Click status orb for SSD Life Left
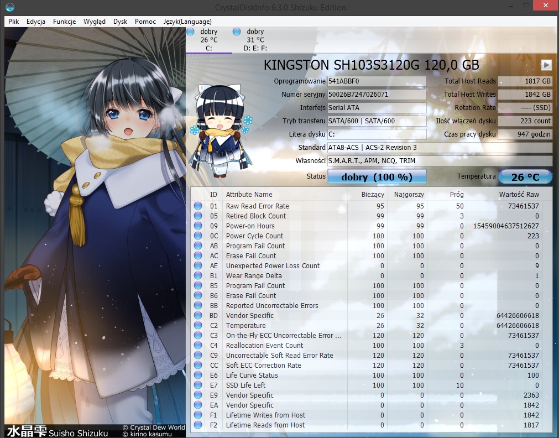The width and height of the screenshot is (559, 438). [198, 385]
